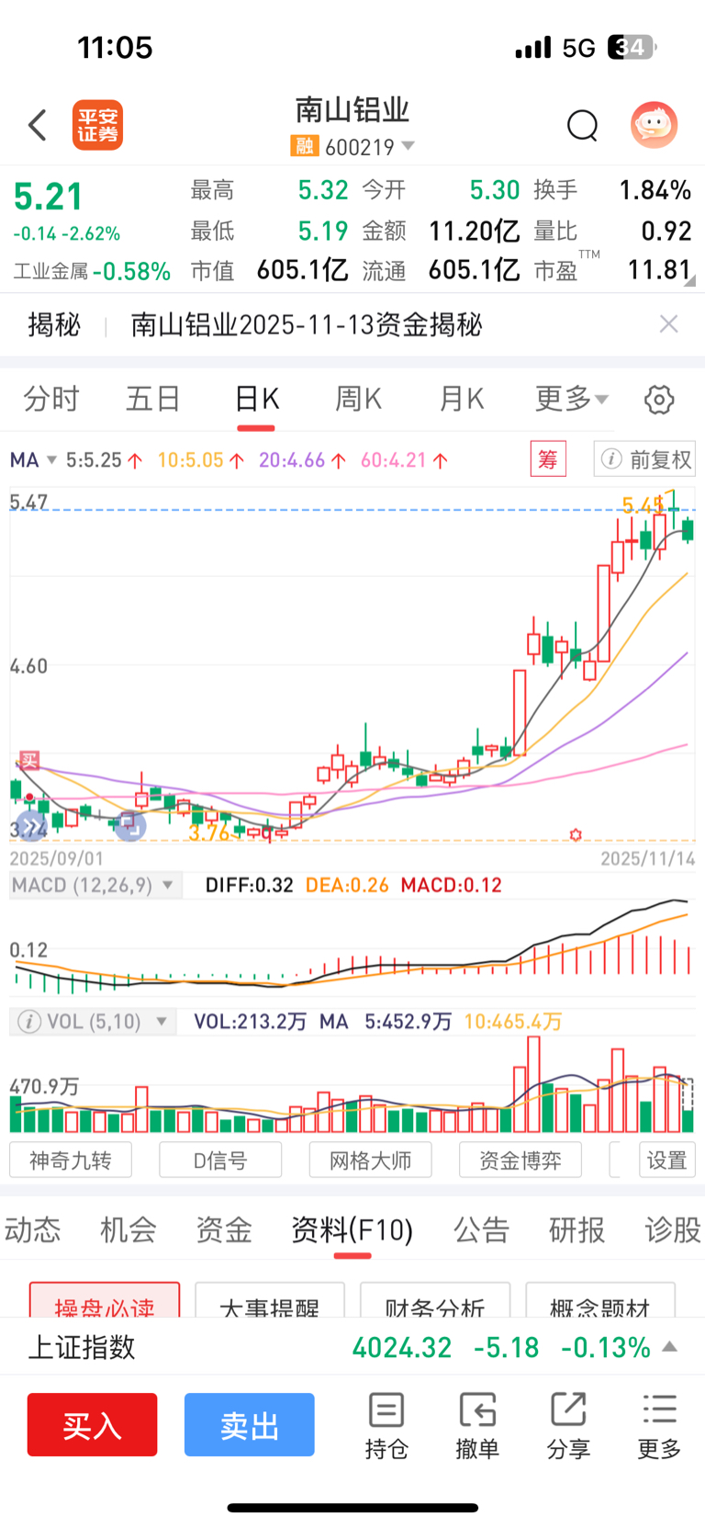The width and height of the screenshot is (705, 1528).
Task: Open 网格大师 tool
Action: [x=370, y=1160]
